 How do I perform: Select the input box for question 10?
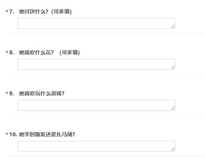click(96, 146)
